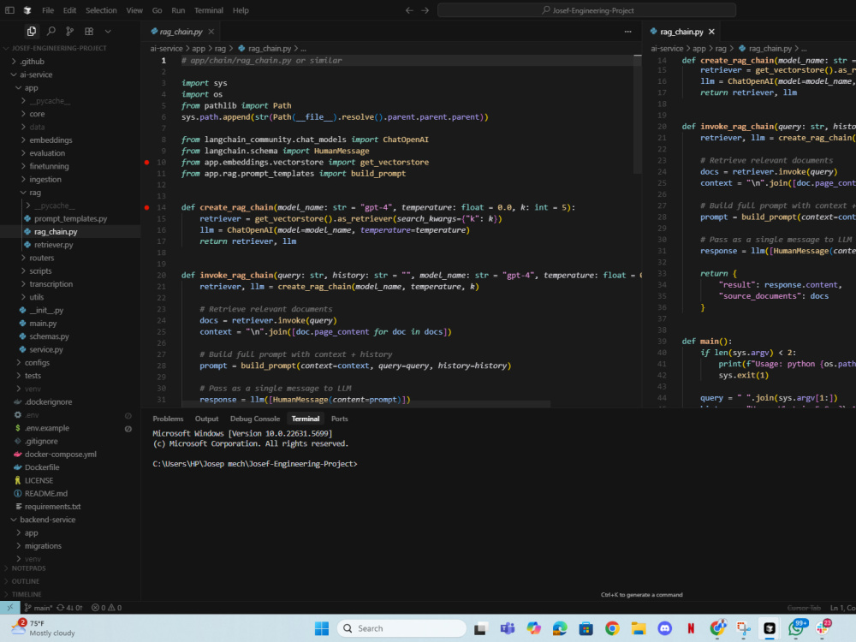Click the Windows taskbar Search box
This screenshot has height=642, width=856.
[x=401, y=628]
